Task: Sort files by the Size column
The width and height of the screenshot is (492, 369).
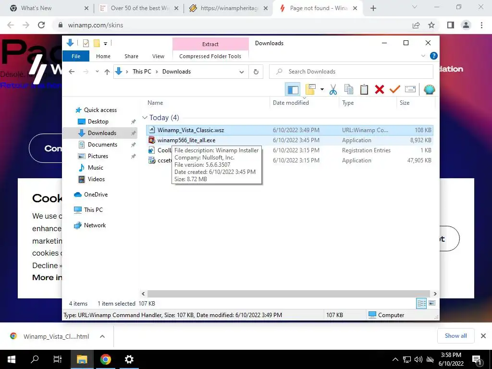Action: pyautogui.click(x=405, y=103)
